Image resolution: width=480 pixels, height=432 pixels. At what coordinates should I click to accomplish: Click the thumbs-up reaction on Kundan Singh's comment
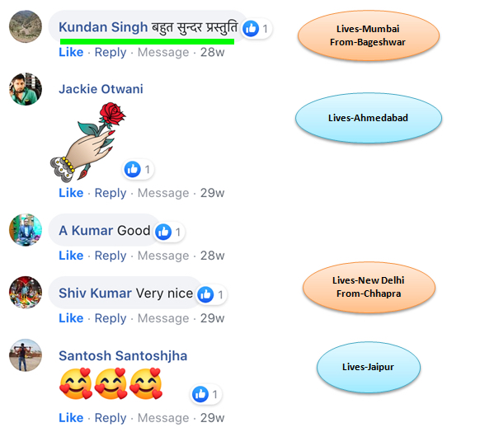(x=256, y=29)
